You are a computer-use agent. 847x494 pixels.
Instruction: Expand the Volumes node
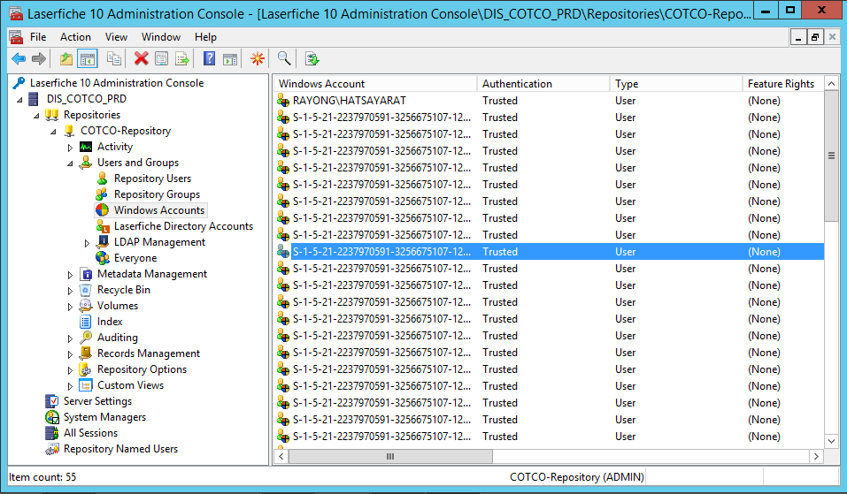pyautogui.click(x=70, y=307)
